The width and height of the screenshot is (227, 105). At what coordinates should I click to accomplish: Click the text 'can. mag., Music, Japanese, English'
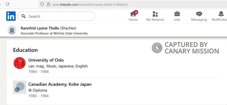(x=58, y=66)
